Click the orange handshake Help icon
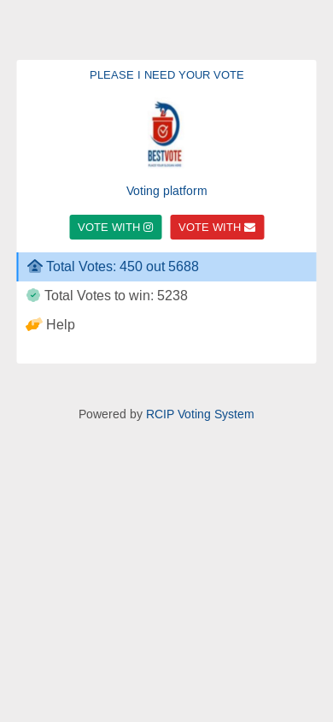The image size is (333, 722). coord(34,324)
